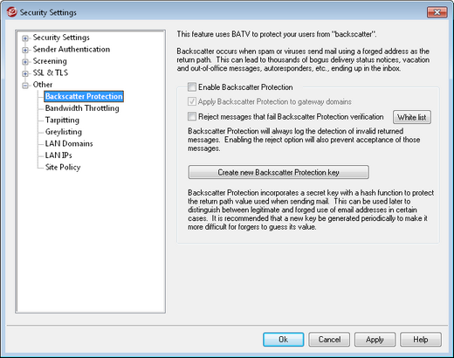
Task: Expand the Screening tree node
Action: [x=25, y=62]
